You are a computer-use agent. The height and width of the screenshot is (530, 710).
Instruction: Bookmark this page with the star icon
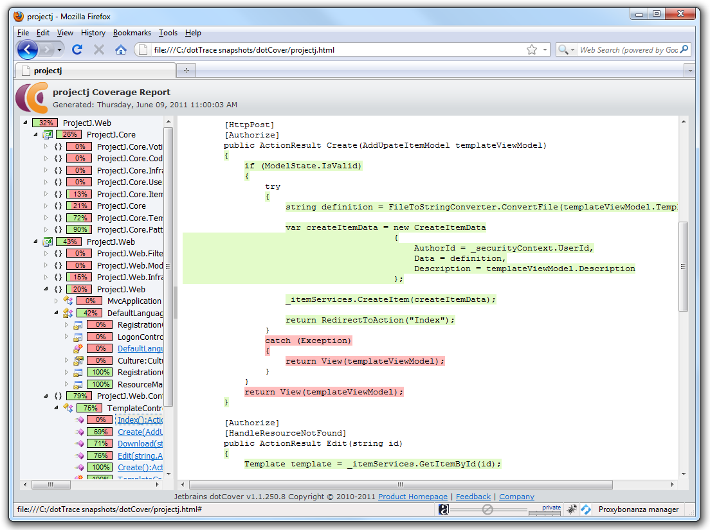point(532,49)
